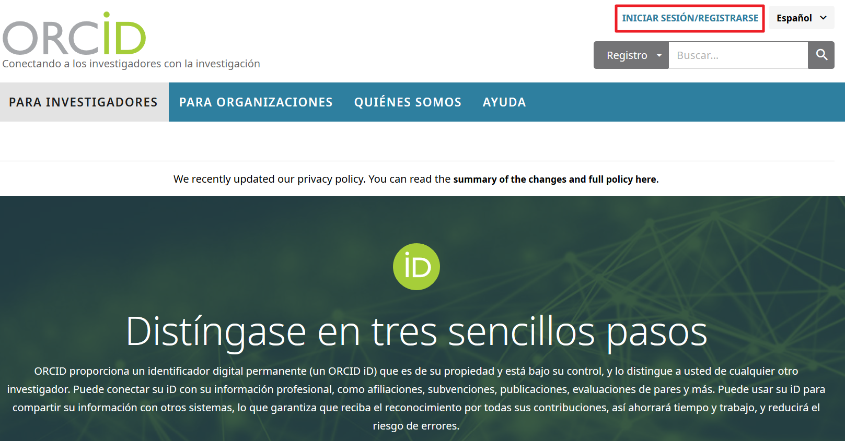845x441 pixels.
Task: Open the Español language dropdown
Action: [x=802, y=18]
